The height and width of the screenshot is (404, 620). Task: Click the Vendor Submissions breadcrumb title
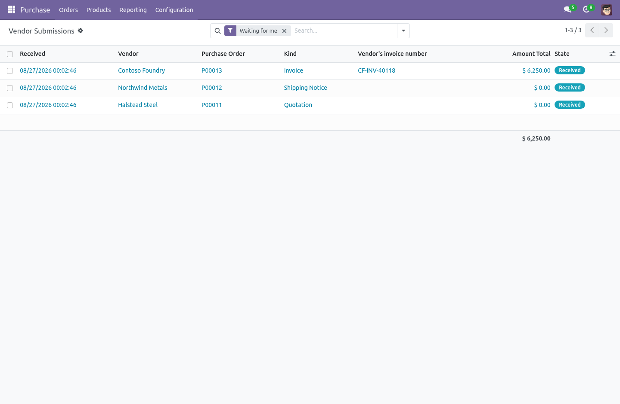41,31
